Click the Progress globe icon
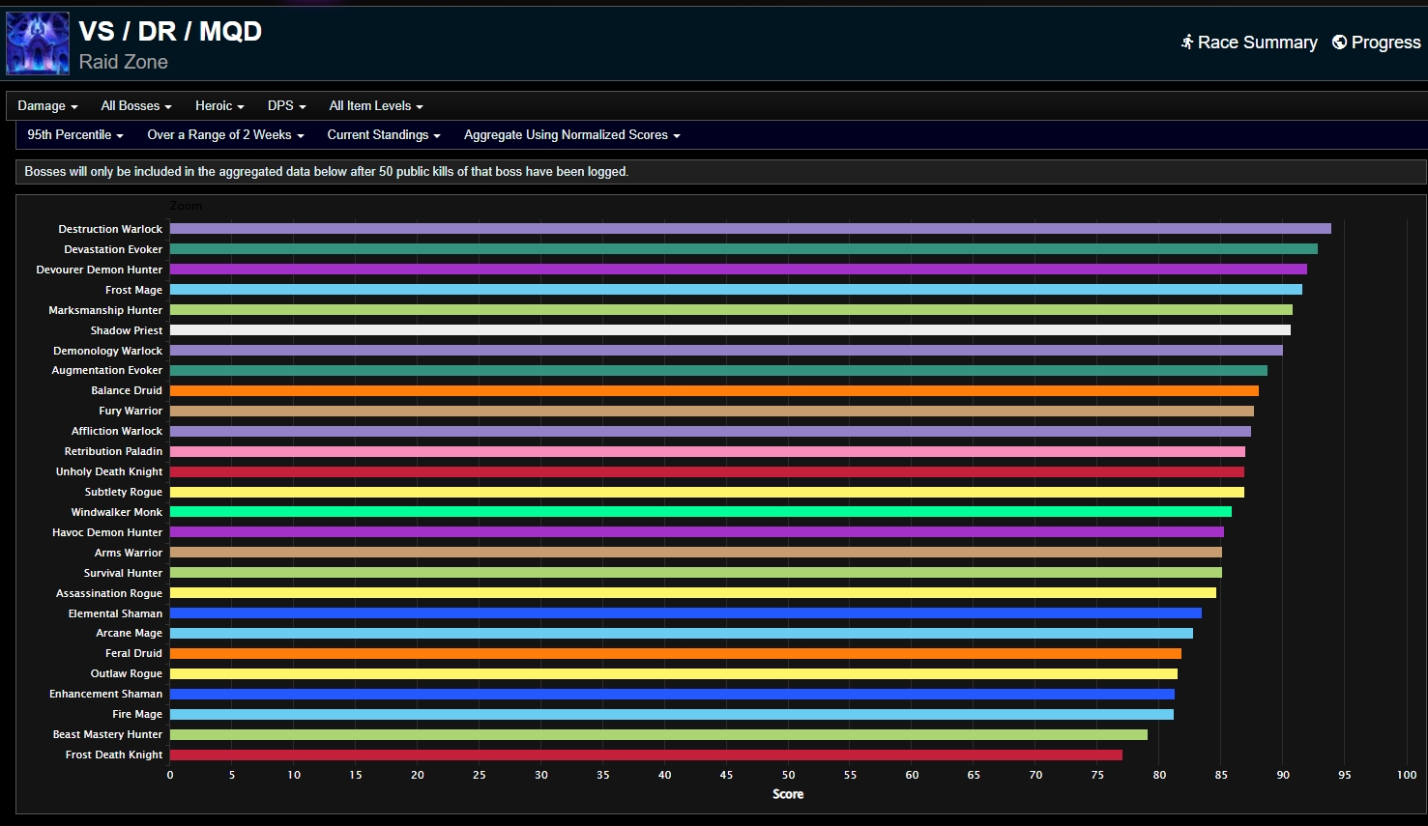Image resolution: width=1428 pixels, height=826 pixels. 1339,42
